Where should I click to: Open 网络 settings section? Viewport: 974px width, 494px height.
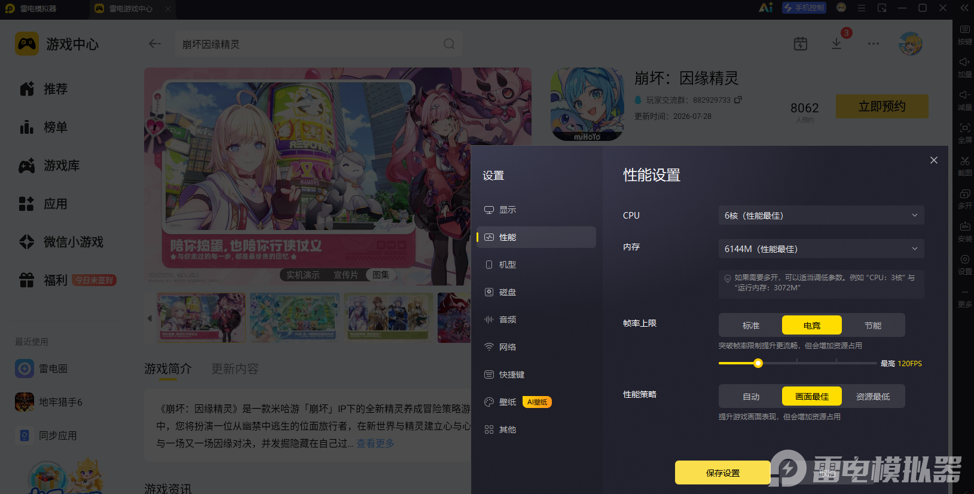[x=536, y=347]
